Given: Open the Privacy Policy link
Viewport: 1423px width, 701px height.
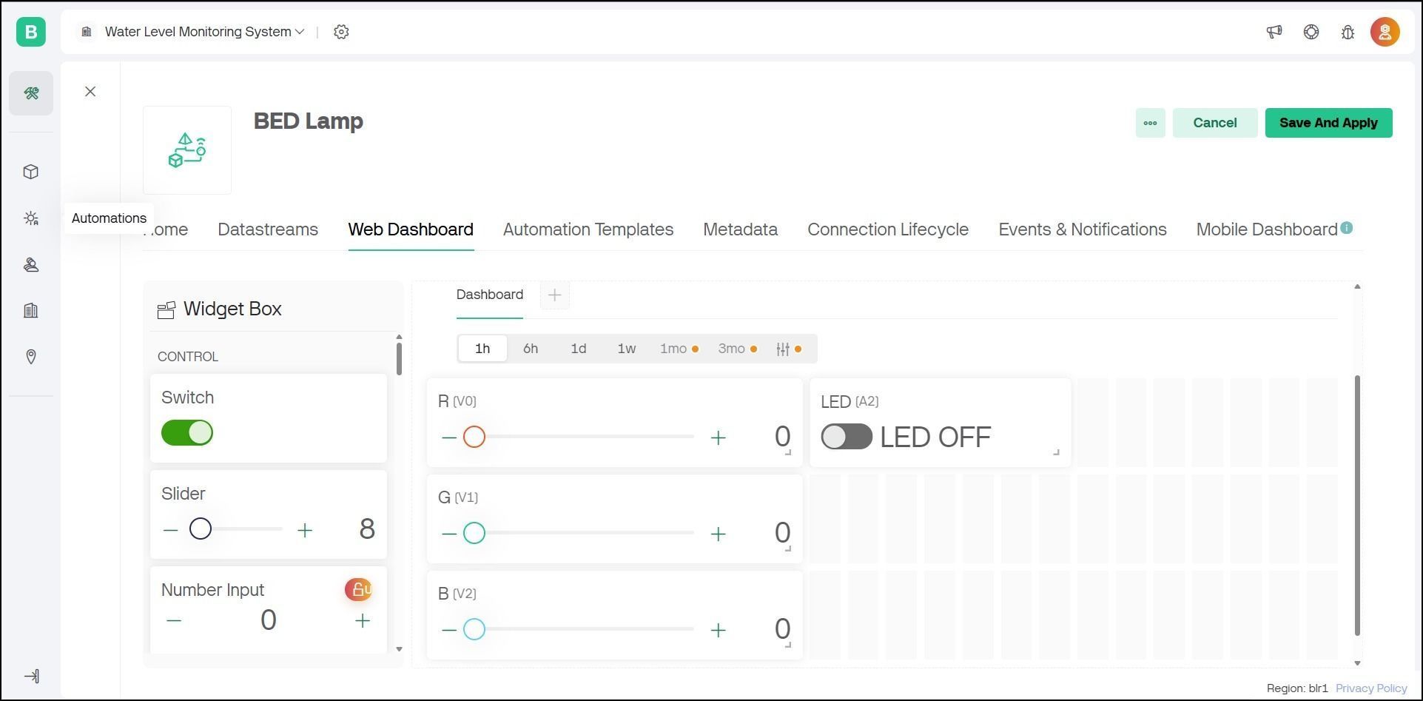Looking at the screenshot, I should (1370, 688).
